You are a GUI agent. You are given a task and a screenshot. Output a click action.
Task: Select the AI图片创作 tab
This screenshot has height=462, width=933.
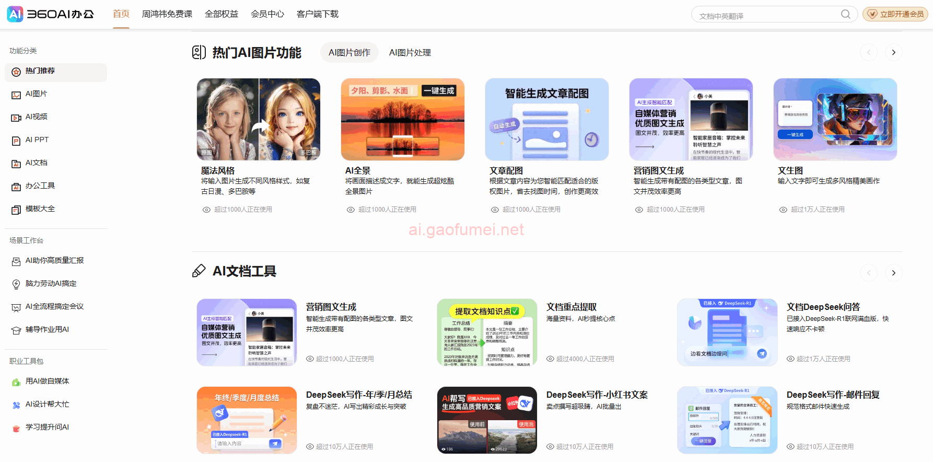349,53
